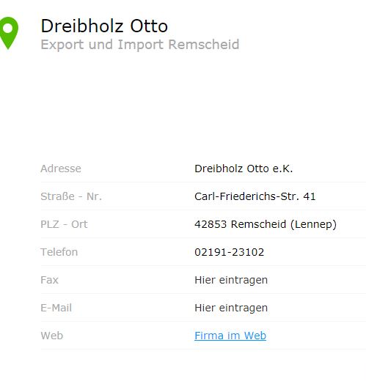
Task: Click Hier eintragen next to Fax
Action: pyautogui.click(x=231, y=280)
